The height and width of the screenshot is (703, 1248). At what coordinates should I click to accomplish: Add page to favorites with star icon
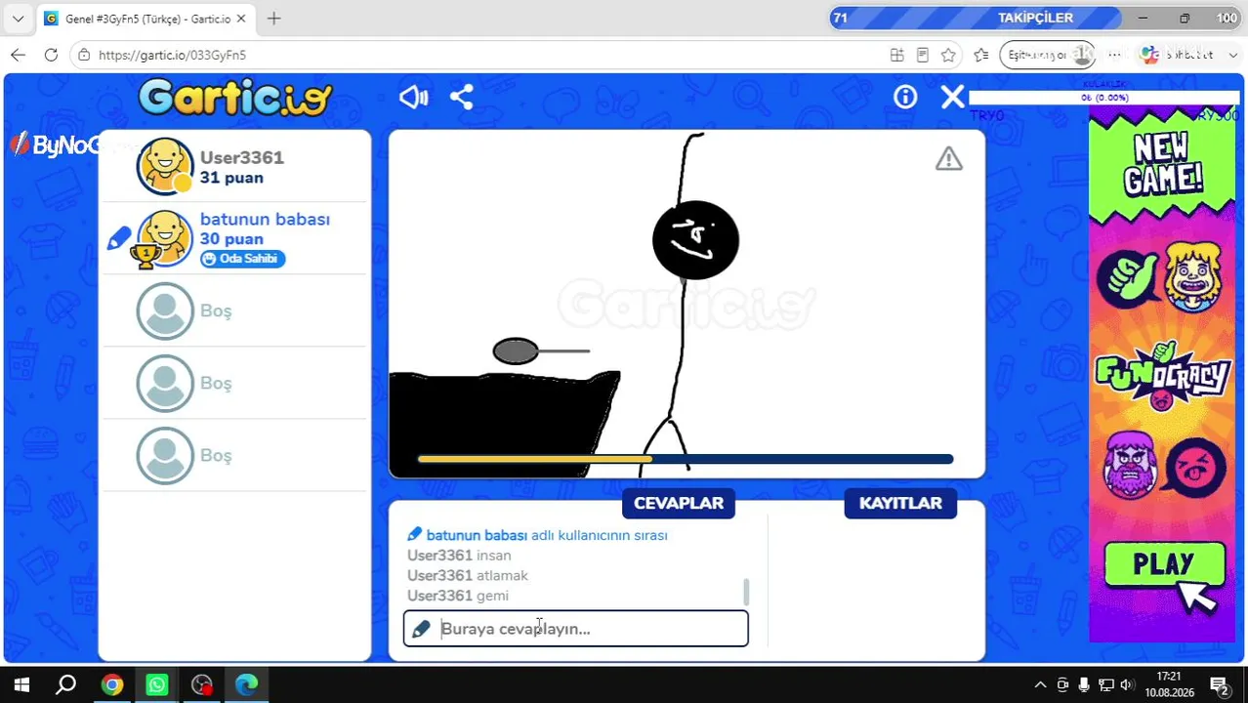948,55
